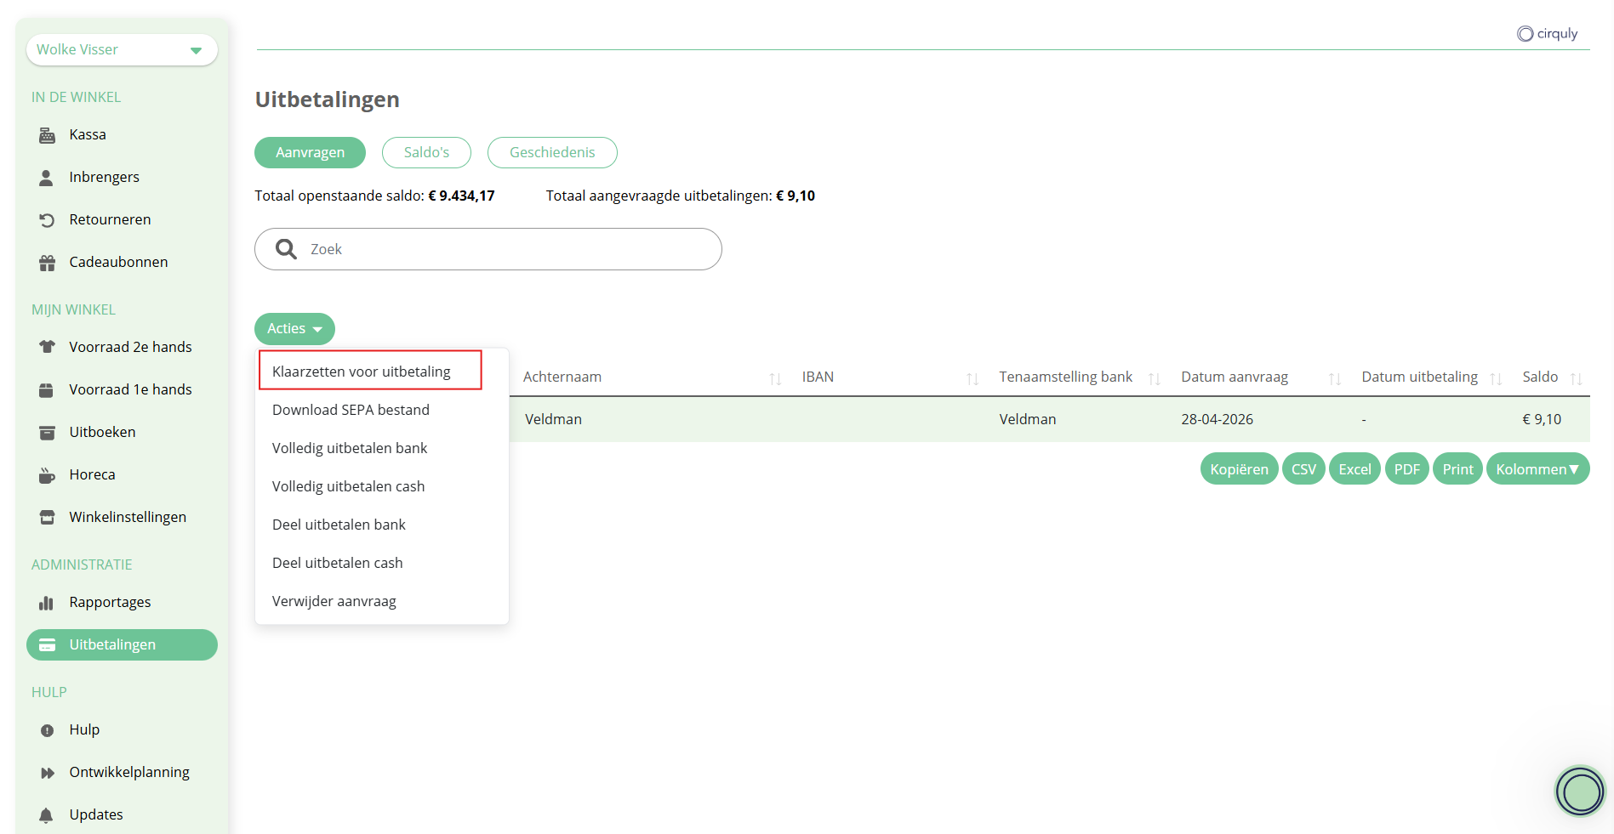Click the Winkelinstellingen store icon

47,518
